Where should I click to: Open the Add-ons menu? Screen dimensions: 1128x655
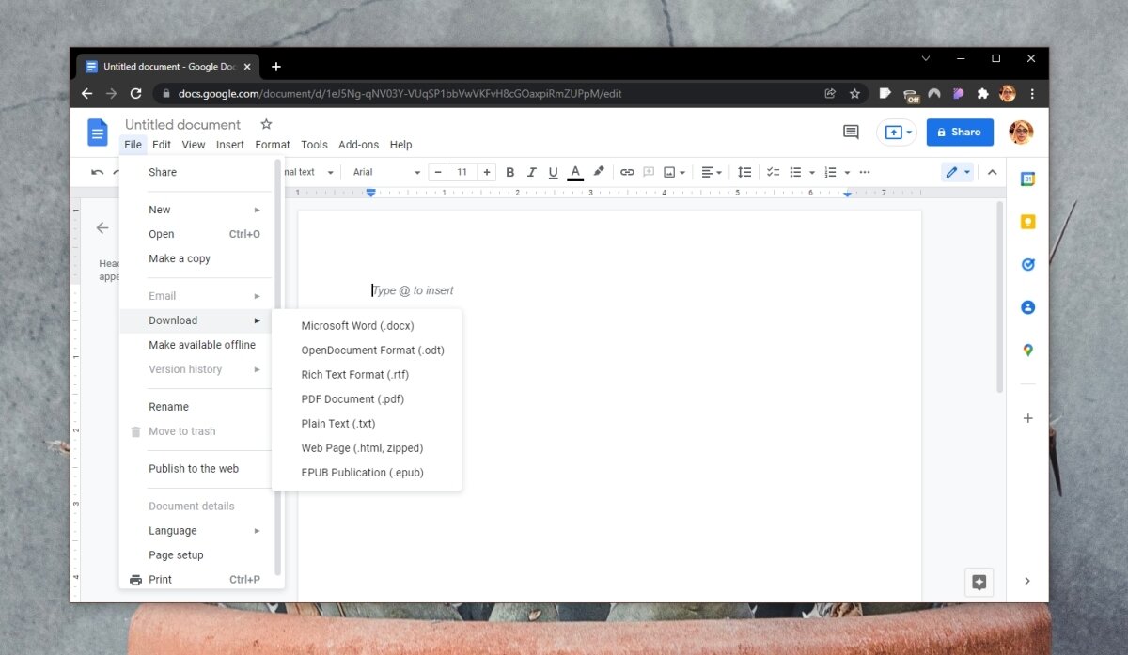(x=358, y=145)
